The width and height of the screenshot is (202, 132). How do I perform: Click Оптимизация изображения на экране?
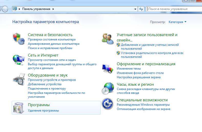coord(144,109)
